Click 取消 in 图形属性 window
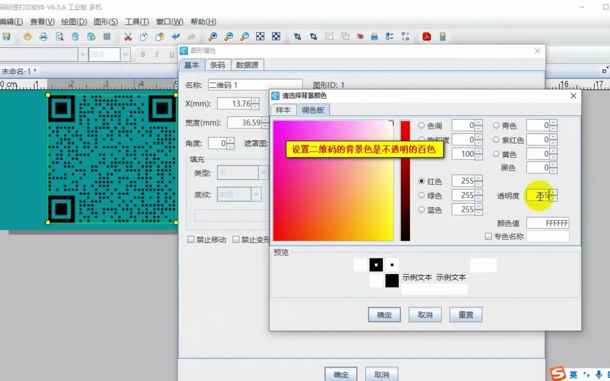Screen dimensions: 610x381 [382, 374]
